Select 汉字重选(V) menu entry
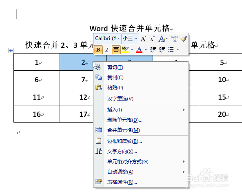This screenshot has height=194, width=242. pyautogui.click(x=141, y=98)
